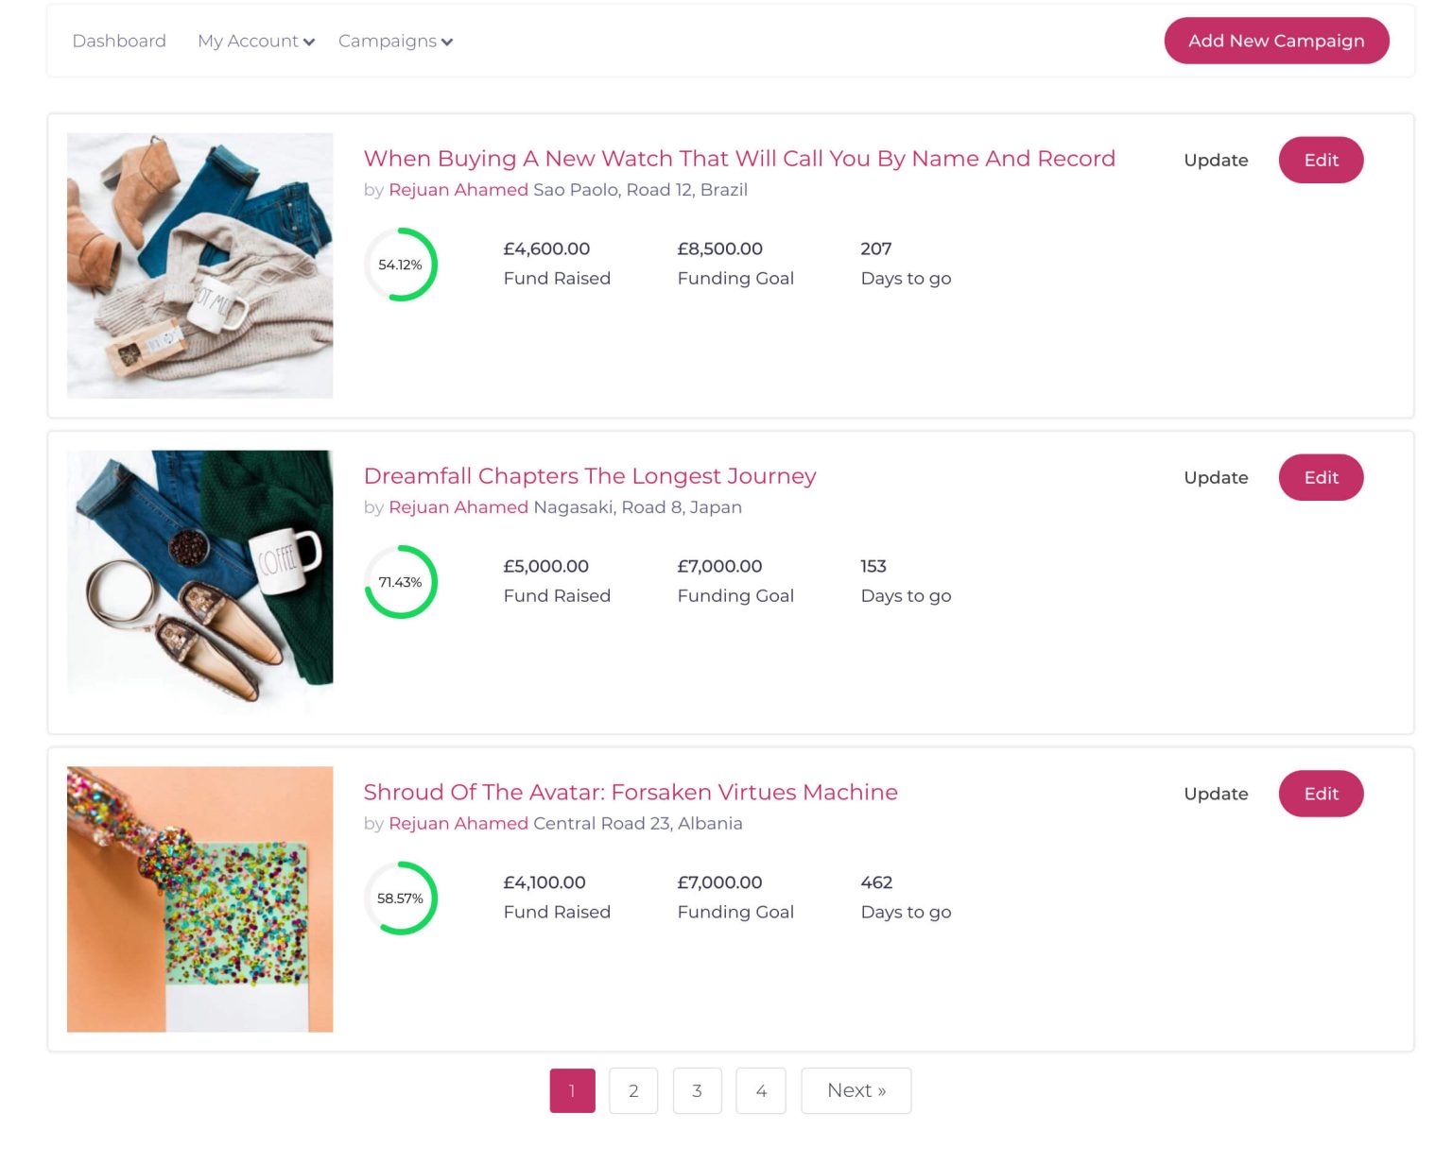1452x1164 pixels.
Task: Click the 54.12% progress circle
Action: (401, 265)
